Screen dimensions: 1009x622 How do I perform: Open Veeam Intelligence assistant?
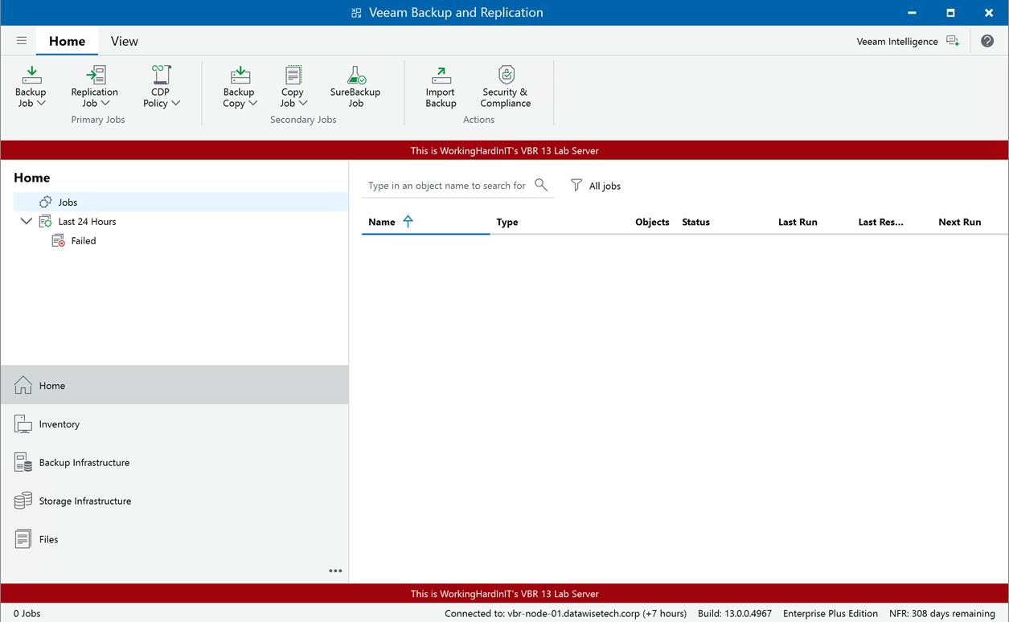point(908,41)
